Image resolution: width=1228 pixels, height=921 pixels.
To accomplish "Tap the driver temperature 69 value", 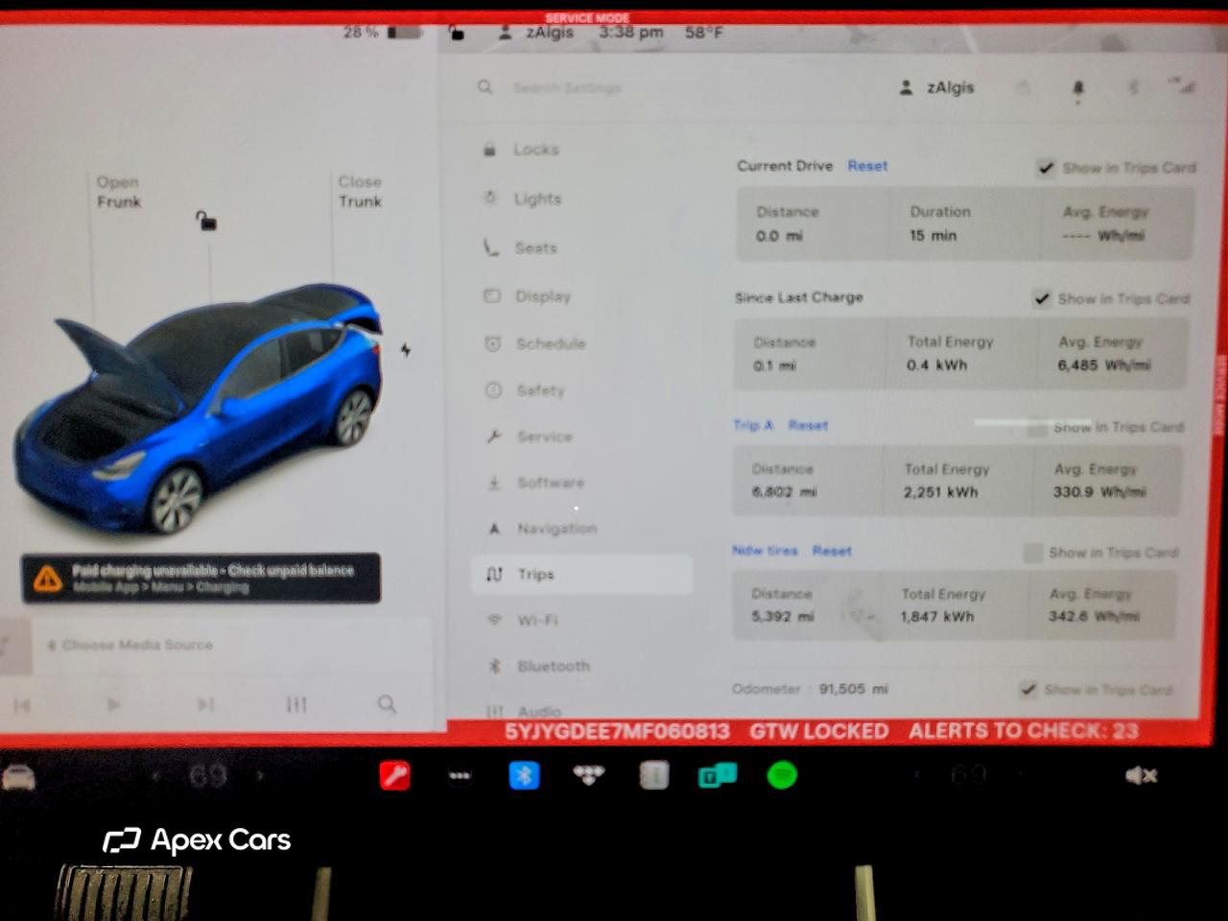I will pos(208,776).
